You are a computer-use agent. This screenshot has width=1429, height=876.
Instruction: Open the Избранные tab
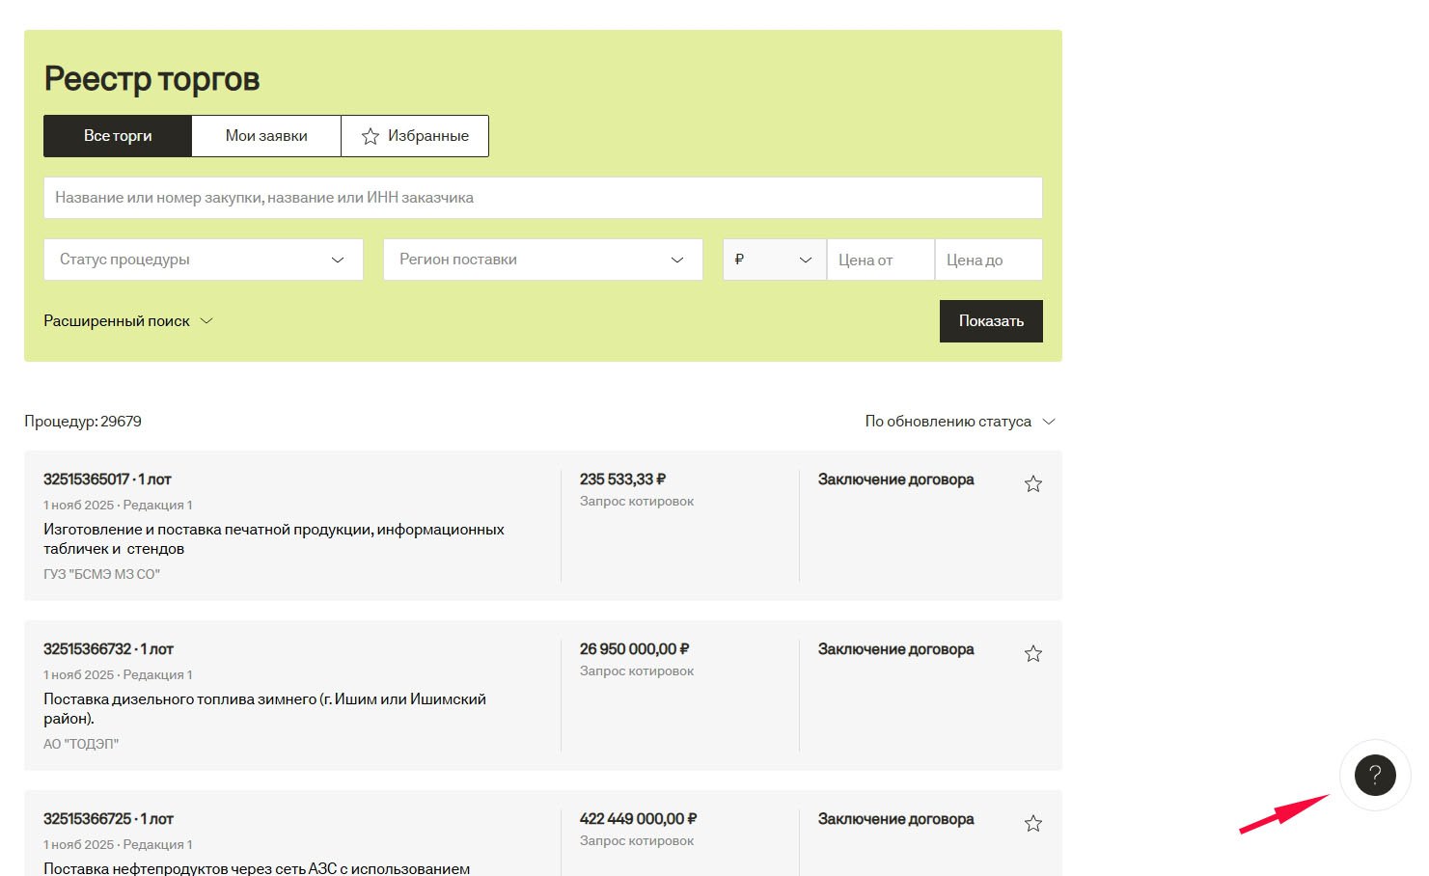(415, 136)
